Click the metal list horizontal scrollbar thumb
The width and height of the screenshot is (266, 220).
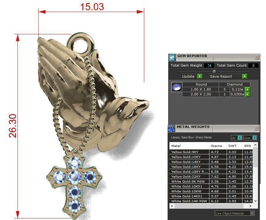coord(209,206)
